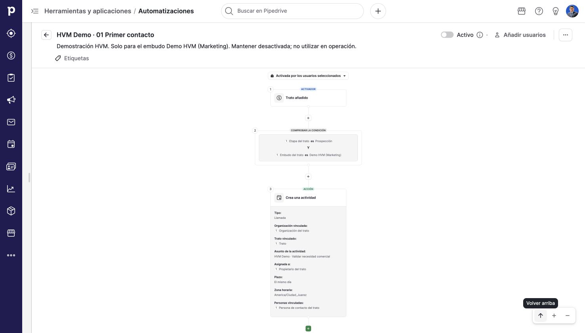Open Marketplace icon in top bar
The width and height of the screenshot is (585, 333).
pos(522,11)
